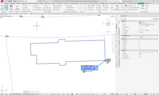Click the first icon of the Paletten grid
The height and width of the screenshot is (95, 159).
(5, 6)
